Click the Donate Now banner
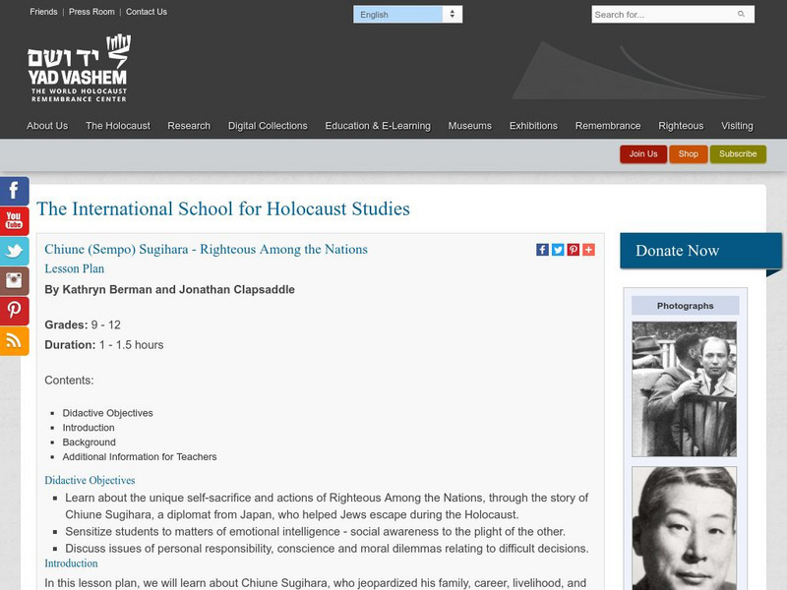The width and height of the screenshot is (787, 590). [x=700, y=251]
